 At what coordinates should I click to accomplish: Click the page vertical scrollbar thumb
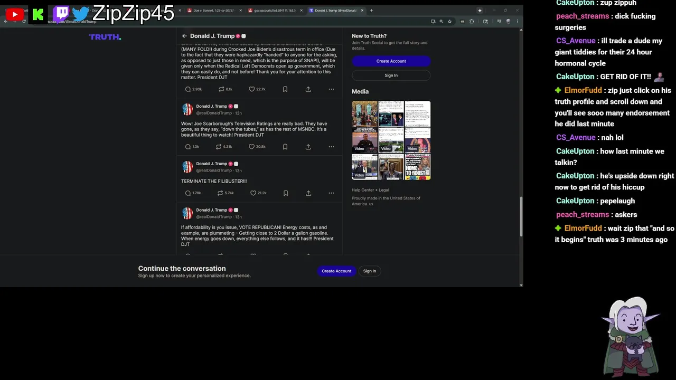click(x=521, y=216)
